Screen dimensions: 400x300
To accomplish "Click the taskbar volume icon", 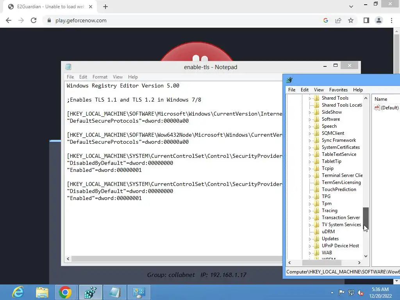I will click(361, 293).
